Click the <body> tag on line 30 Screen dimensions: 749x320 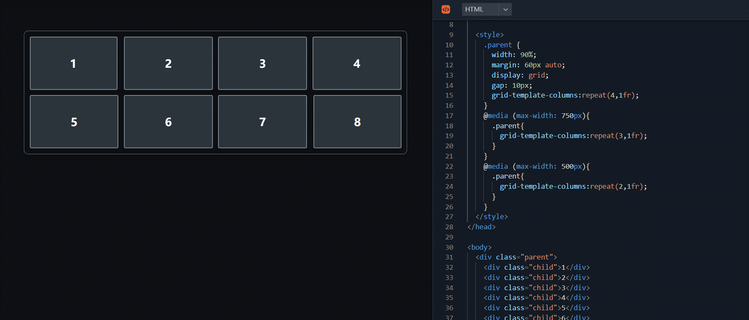click(479, 247)
